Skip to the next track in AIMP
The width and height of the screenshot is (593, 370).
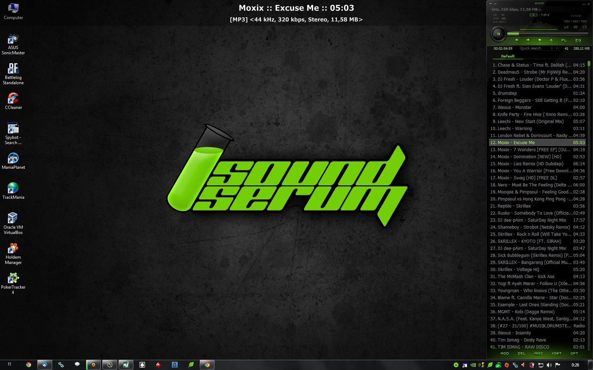tap(528, 40)
